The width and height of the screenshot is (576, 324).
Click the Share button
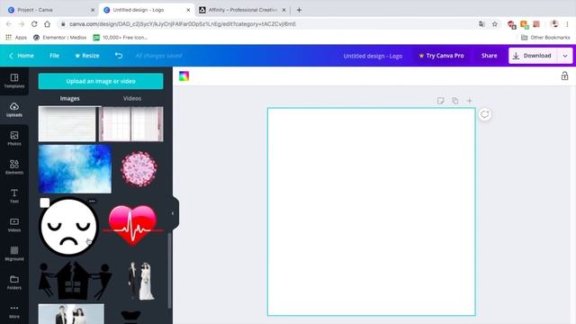(489, 56)
